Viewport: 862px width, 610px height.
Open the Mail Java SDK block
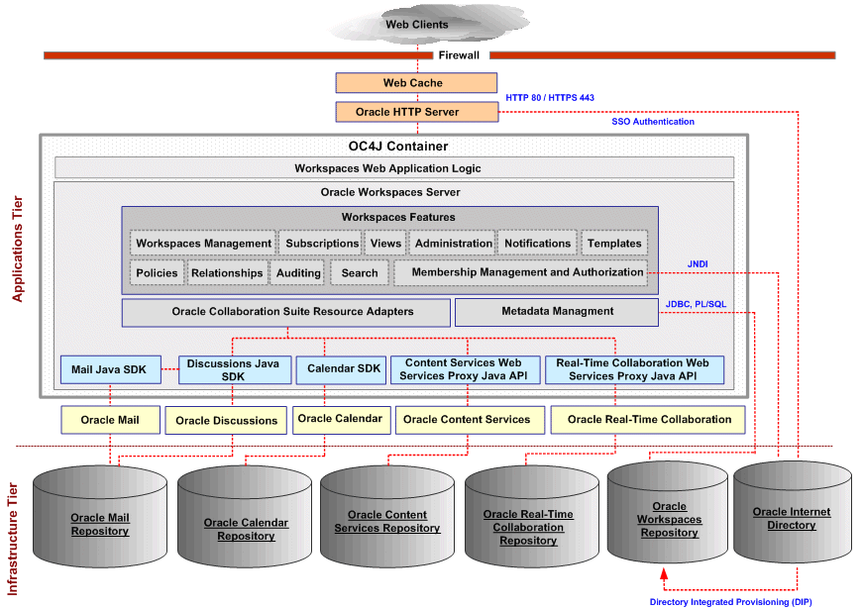tap(110, 369)
